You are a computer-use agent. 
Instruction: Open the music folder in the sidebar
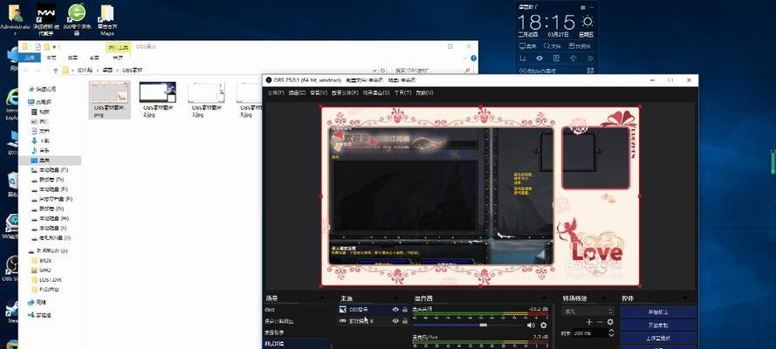tap(41, 150)
